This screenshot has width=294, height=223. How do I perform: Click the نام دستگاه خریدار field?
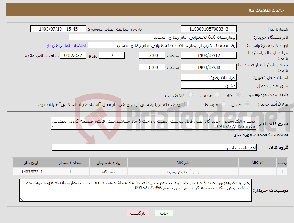pos(153,37)
